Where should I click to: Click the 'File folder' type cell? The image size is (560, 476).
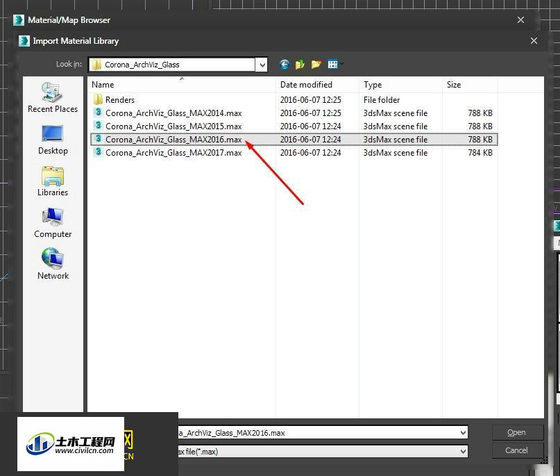[382, 100]
